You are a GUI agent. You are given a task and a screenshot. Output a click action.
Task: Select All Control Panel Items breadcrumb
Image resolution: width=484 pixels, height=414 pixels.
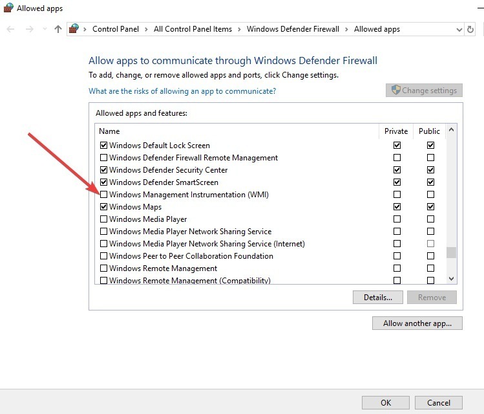coord(193,29)
